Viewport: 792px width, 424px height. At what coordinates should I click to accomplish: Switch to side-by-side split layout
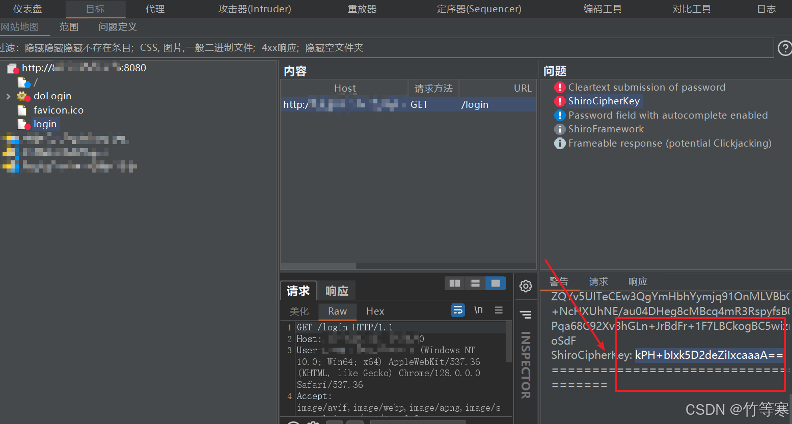(x=455, y=284)
